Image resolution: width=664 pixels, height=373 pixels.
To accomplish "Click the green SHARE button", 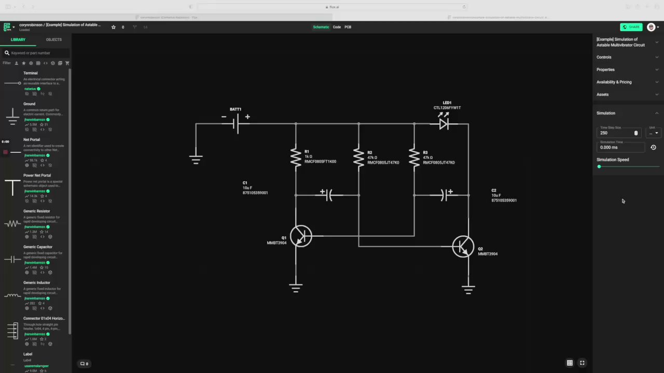I will (631, 27).
